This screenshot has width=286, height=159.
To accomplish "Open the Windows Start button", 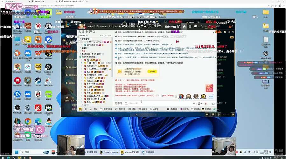I will coord(17,152).
